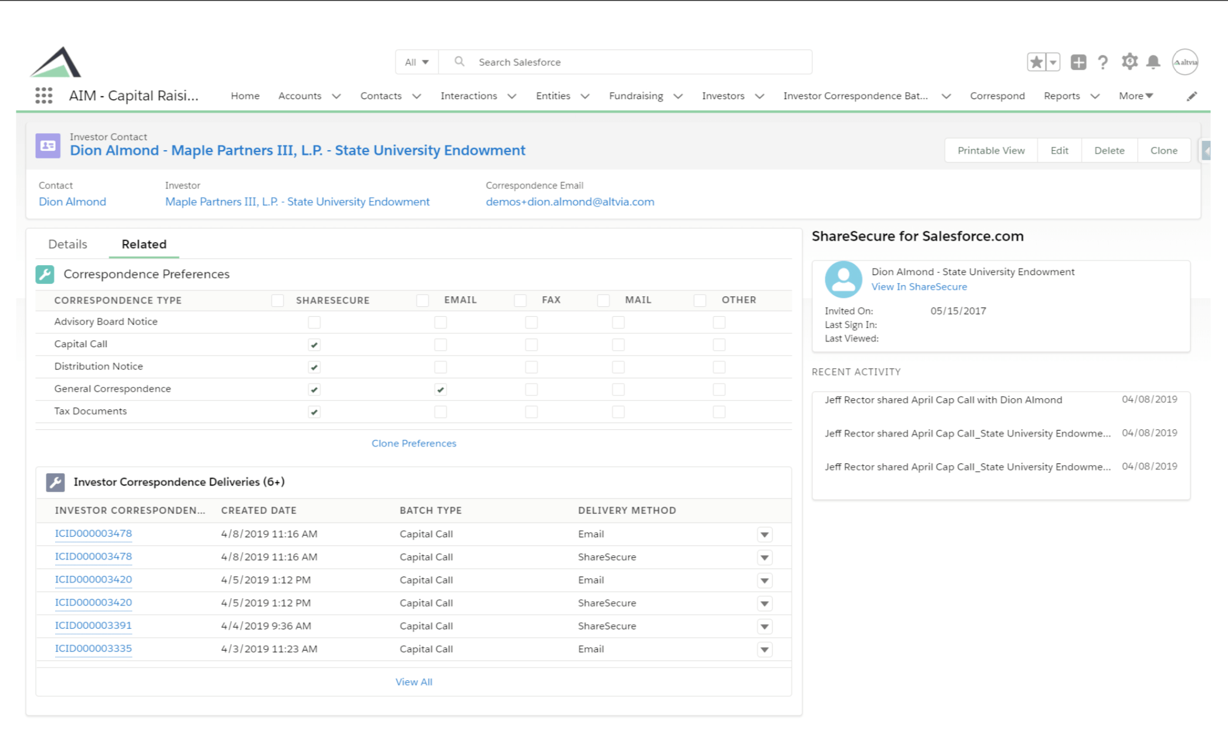Open row actions for ICID000003391

point(764,626)
